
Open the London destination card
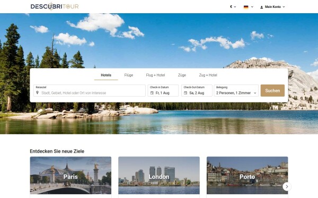[159, 175]
